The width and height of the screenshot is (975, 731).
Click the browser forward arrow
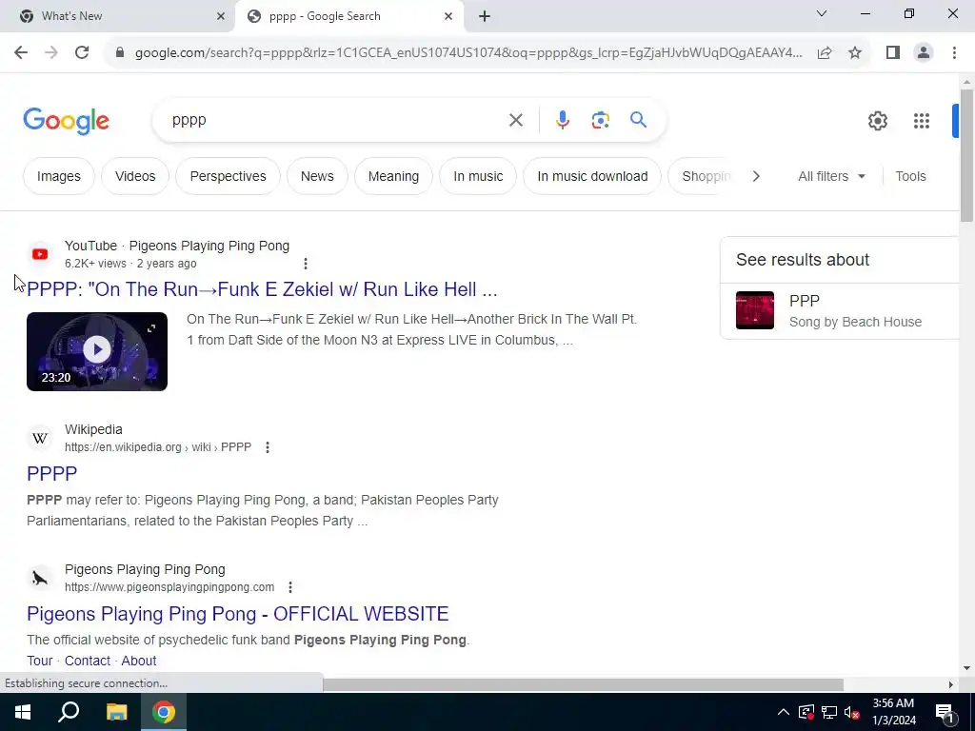point(51,53)
